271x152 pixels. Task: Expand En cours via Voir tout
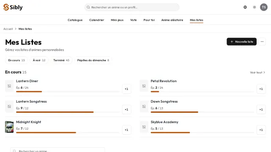257,72
